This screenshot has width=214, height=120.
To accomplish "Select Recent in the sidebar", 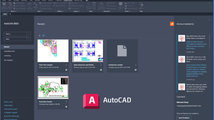I will pos(17,47).
